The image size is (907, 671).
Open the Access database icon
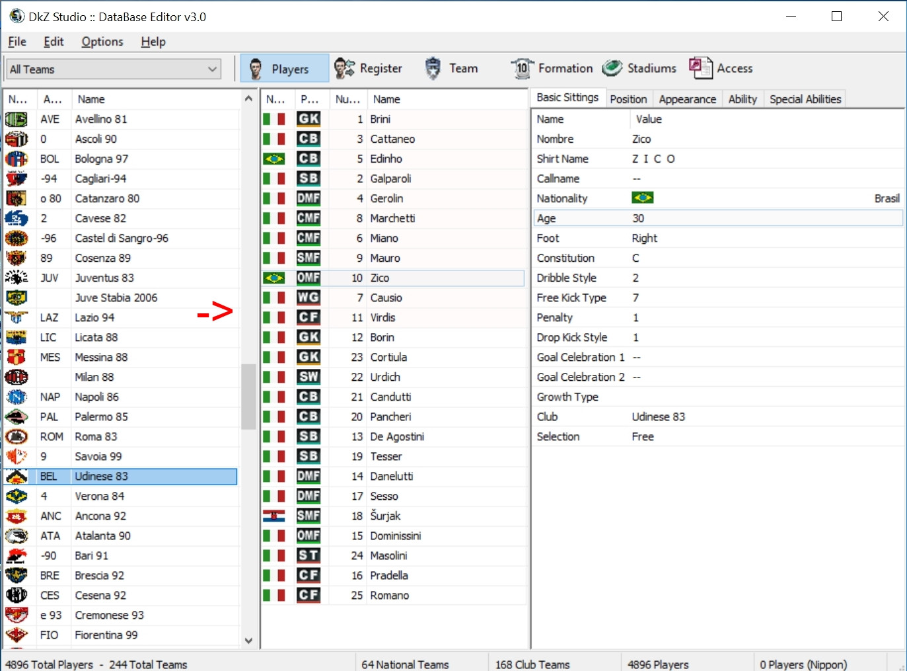(x=700, y=68)
